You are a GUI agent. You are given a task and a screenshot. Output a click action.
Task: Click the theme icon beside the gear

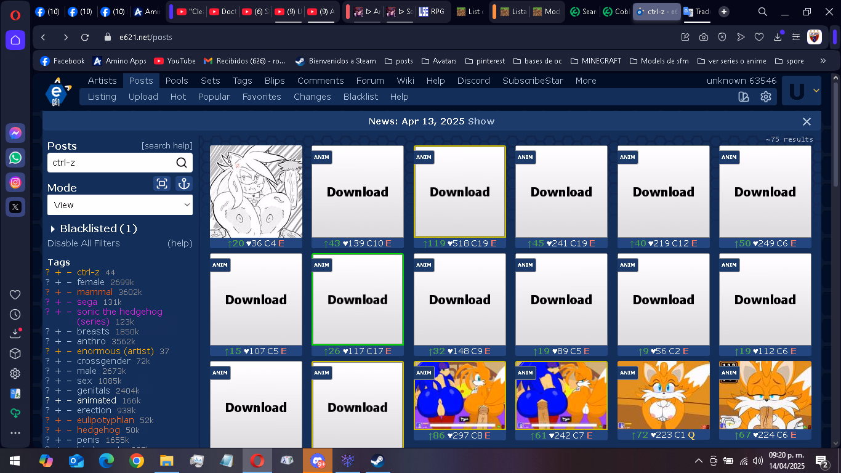point(744,97)
